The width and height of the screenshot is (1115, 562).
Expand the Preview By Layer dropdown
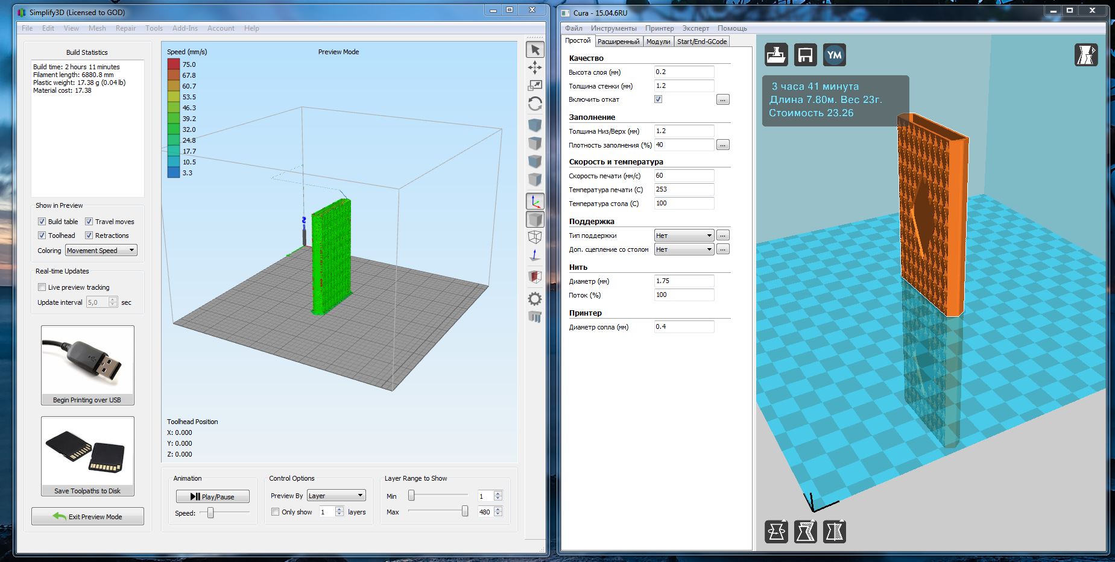(336, 496)
